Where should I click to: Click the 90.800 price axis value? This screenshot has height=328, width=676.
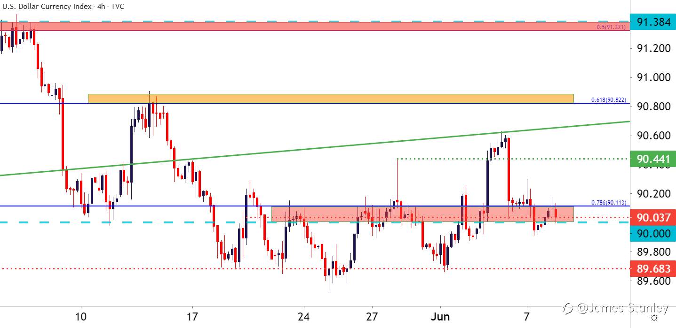pyautogui.click(x=653, y=107)
